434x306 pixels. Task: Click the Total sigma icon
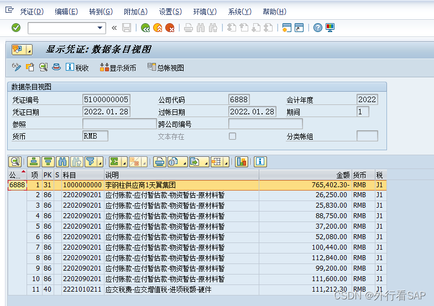(x=114, y=162)
